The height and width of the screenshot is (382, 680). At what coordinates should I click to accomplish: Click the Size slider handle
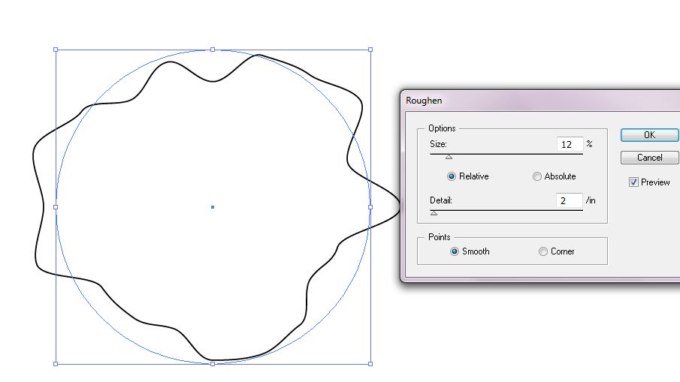tap(449, 157)
